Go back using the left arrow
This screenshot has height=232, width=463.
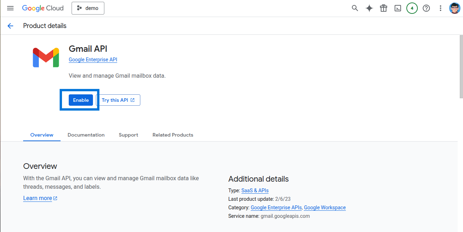point(10,26)
